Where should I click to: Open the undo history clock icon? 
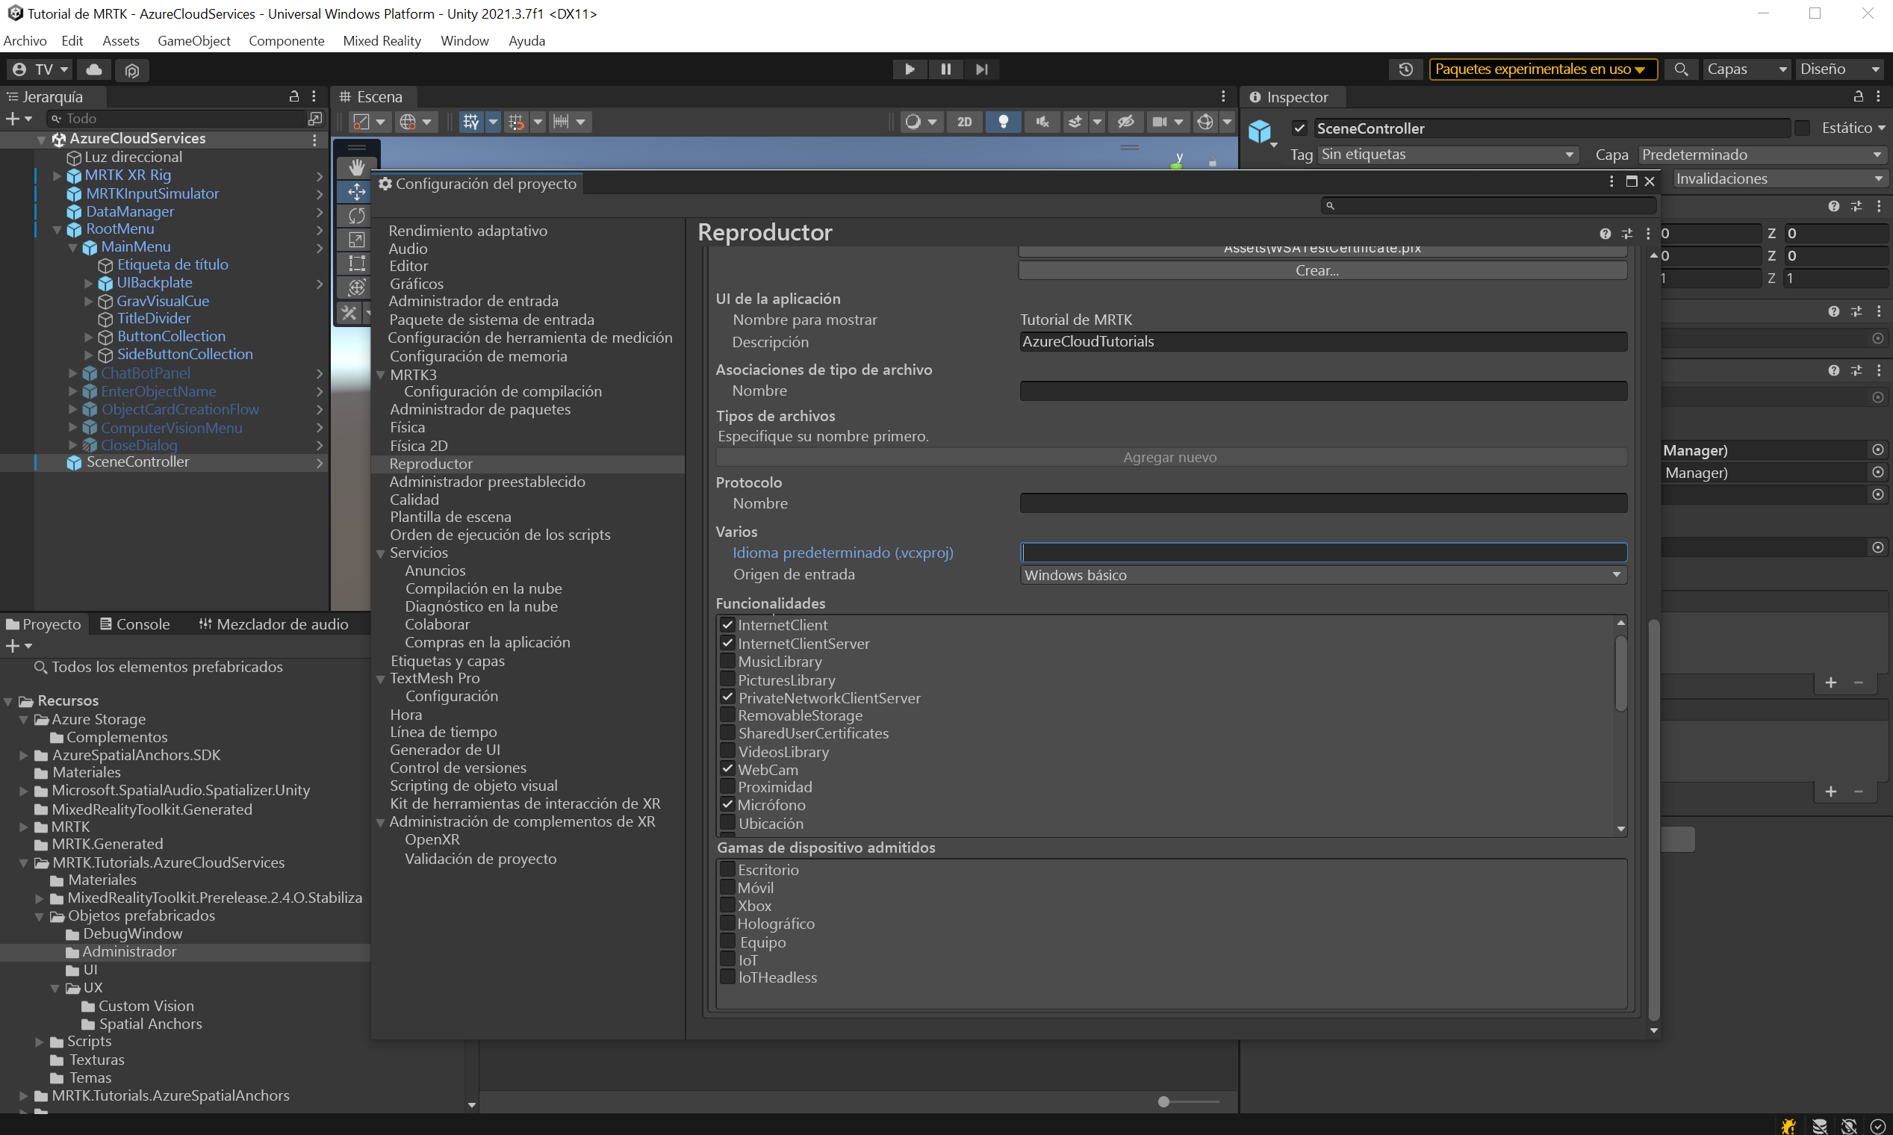point(1405,69)
